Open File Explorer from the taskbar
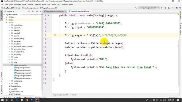Image resolution: width=182 pixels, height=102 pixels. tap(22, 100)
